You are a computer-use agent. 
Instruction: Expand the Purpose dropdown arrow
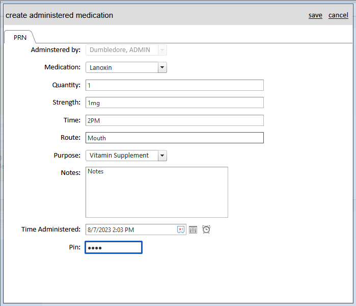click(x=162, y=156)
